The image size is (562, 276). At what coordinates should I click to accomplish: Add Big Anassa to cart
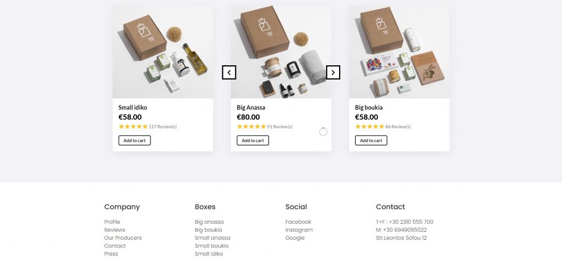click(252, 140)
